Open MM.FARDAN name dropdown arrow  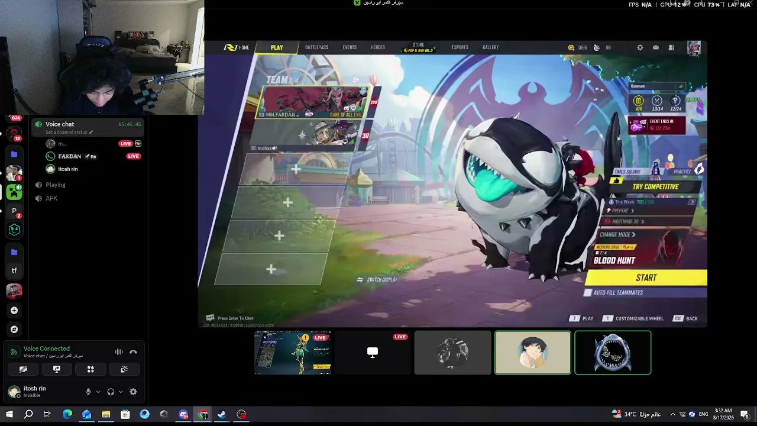click(297, 115)
